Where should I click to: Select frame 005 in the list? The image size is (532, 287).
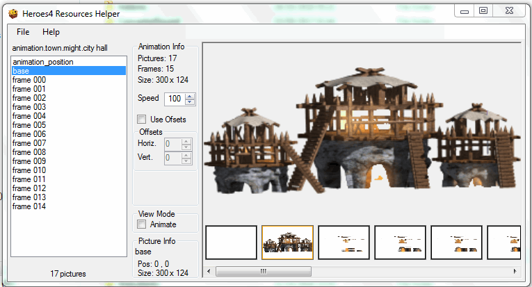[69, 125]
